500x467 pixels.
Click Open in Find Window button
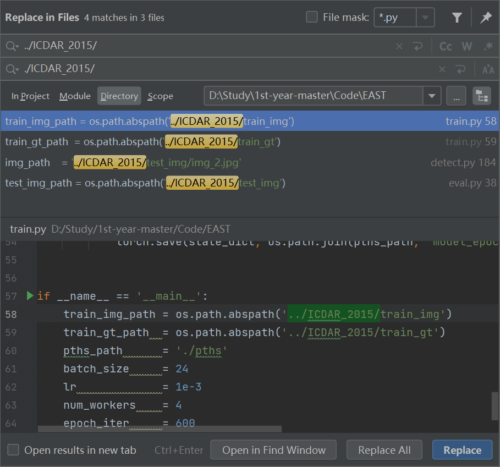click(x=273, y=450)
